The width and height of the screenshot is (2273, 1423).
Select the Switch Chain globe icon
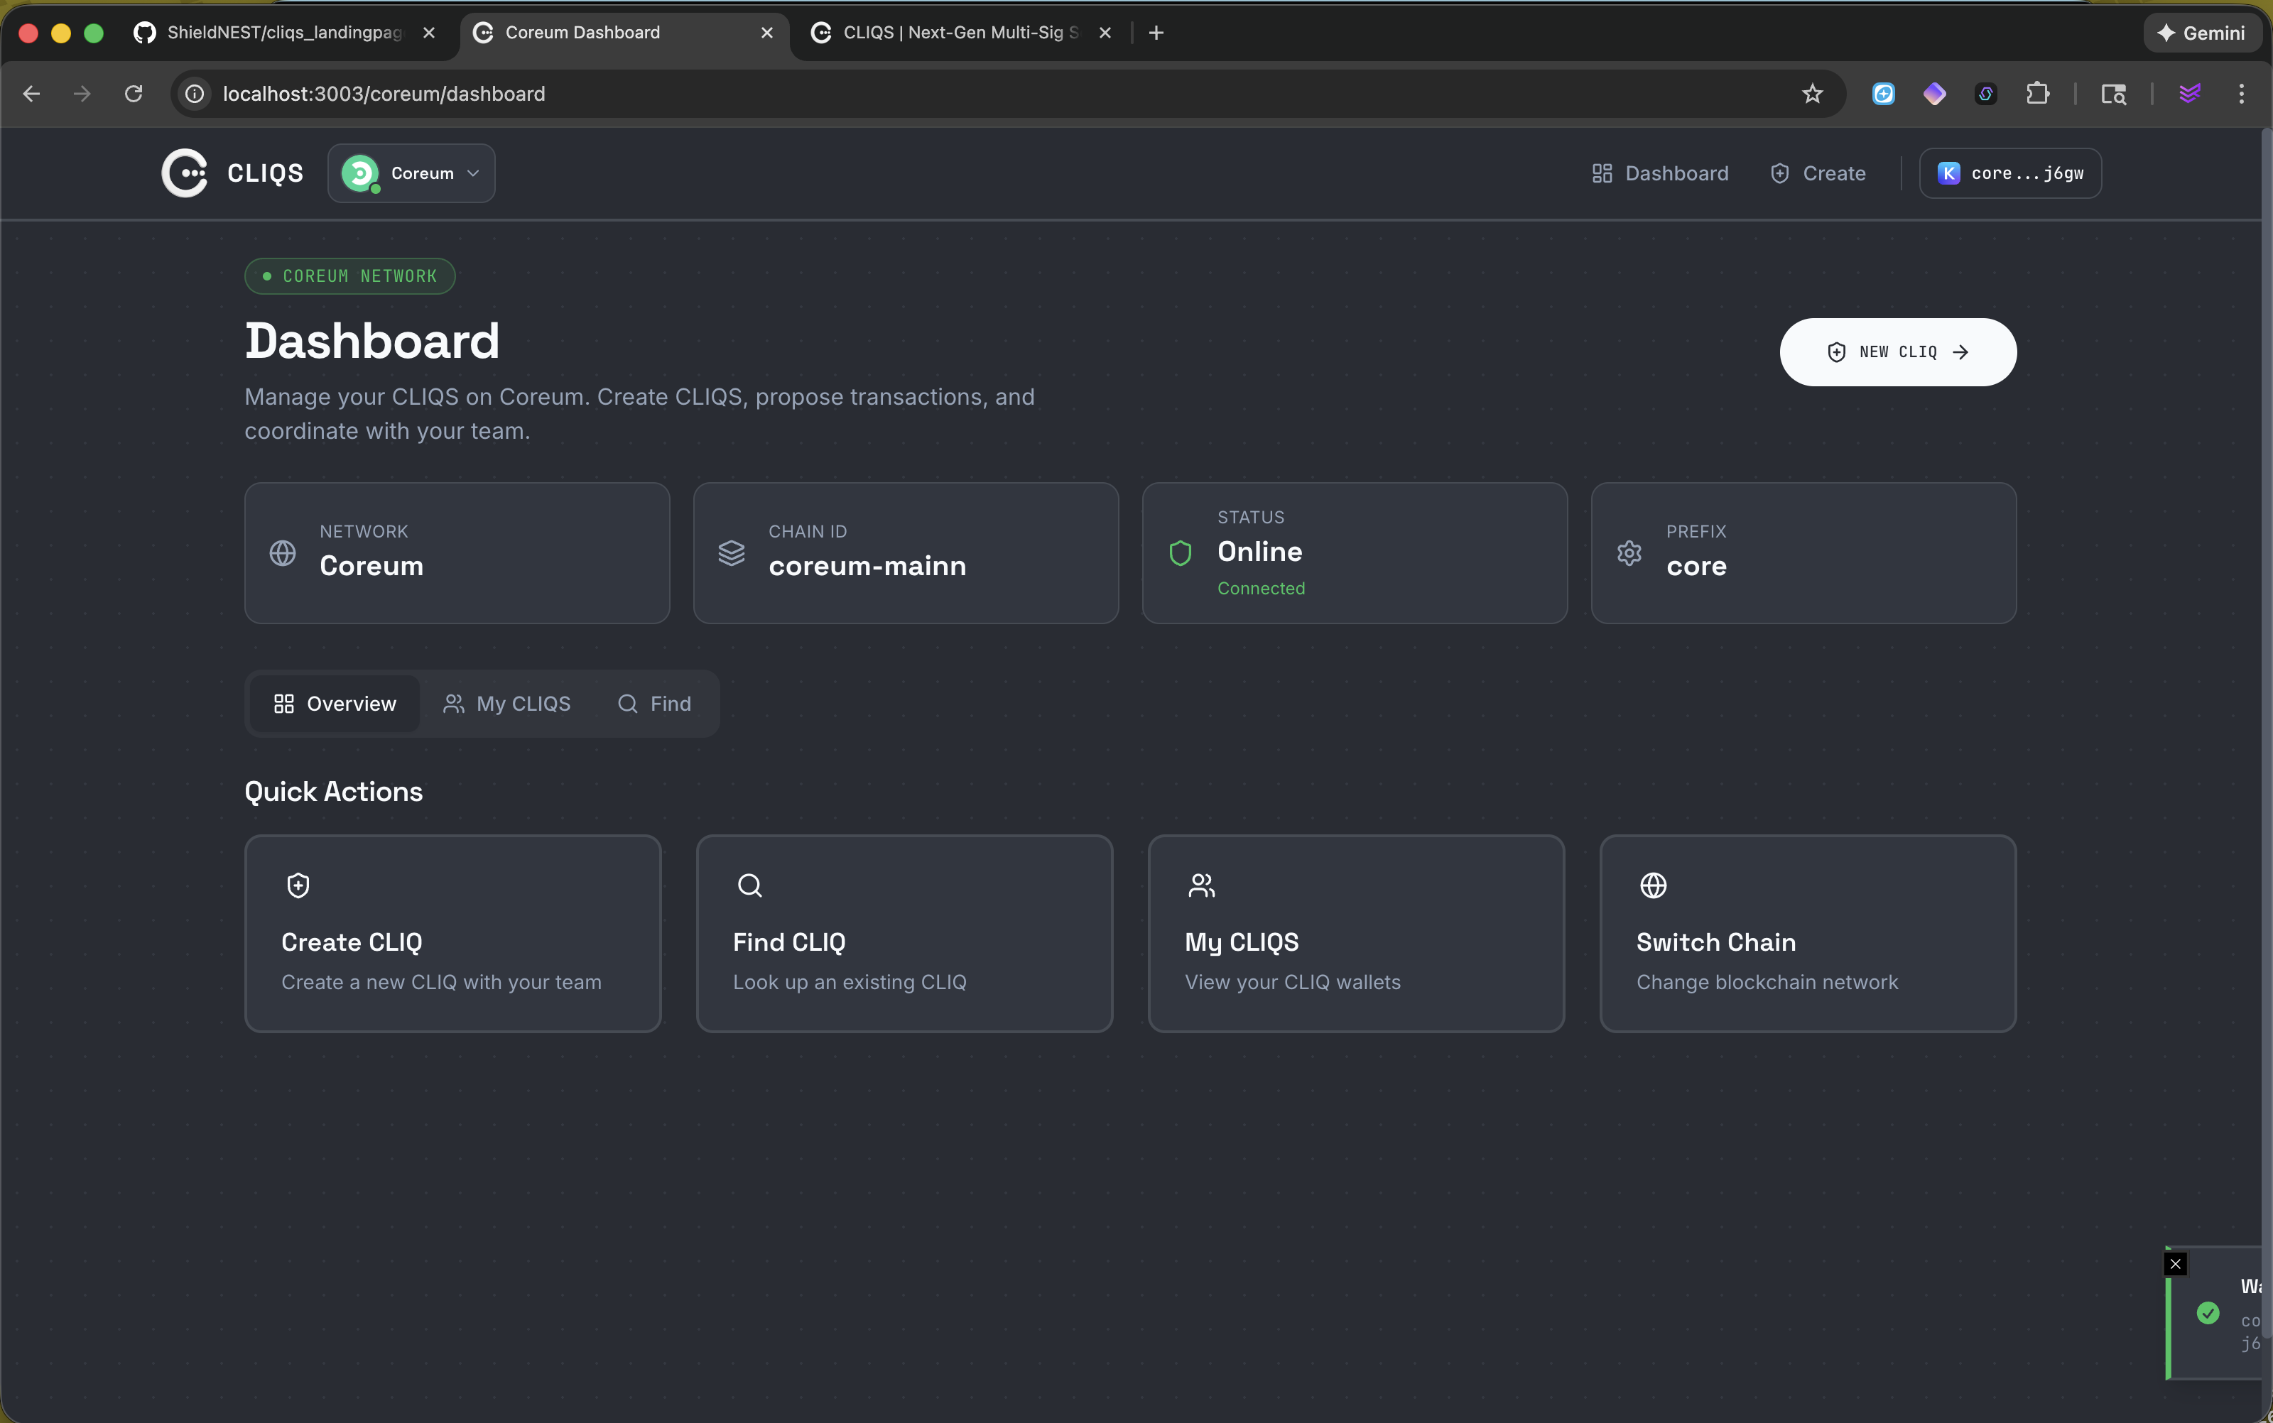click(1653, 884)
